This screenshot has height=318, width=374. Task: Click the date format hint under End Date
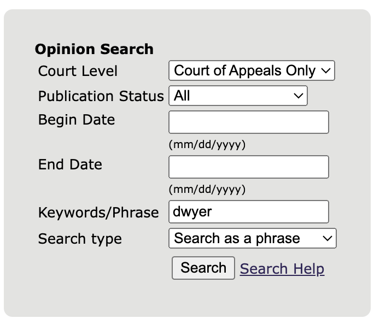click(207, 190)
